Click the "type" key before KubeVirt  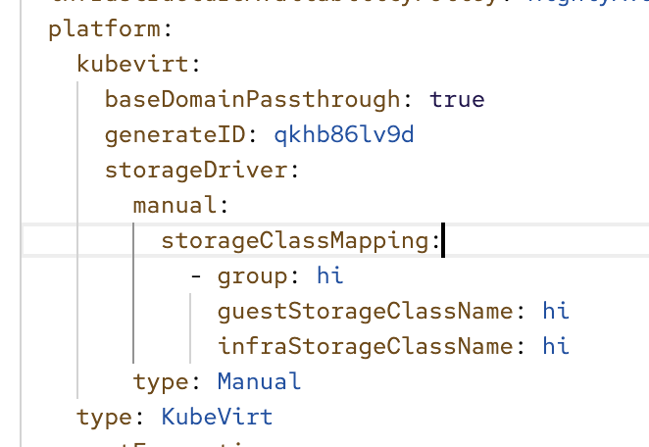pyautogui.click(x=104, y=417)
